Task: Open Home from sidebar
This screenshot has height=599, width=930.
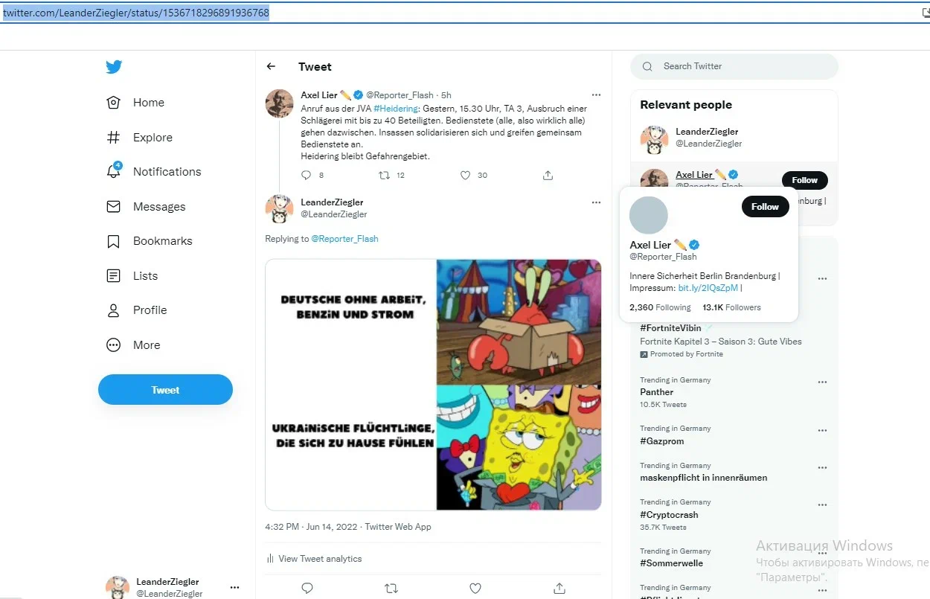Action: pos(135,103)
